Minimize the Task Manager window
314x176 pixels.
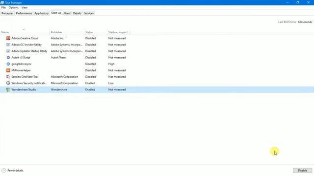(288, 2)
